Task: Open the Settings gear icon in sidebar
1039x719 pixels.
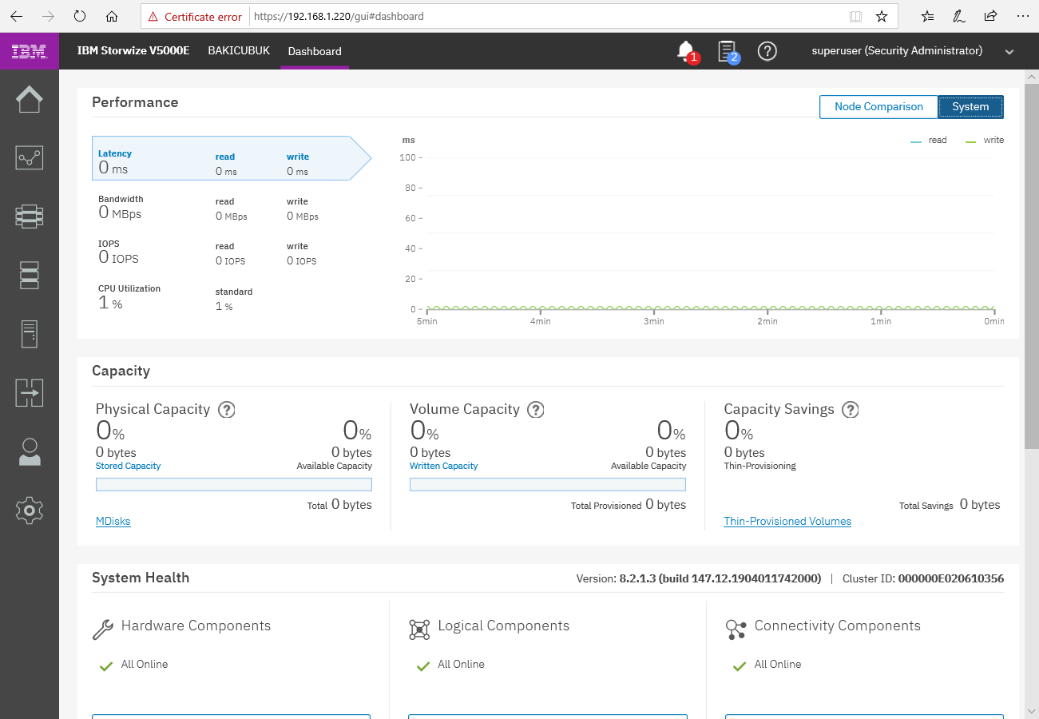Action: click(30, 510)
